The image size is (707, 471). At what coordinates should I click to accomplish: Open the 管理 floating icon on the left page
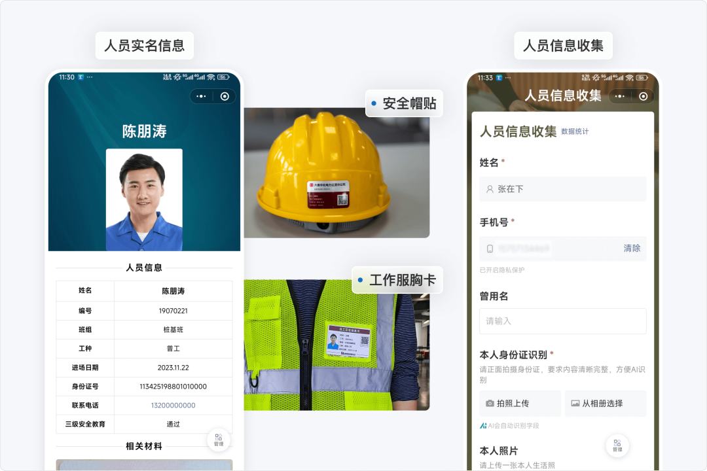(x=219, y=440)
